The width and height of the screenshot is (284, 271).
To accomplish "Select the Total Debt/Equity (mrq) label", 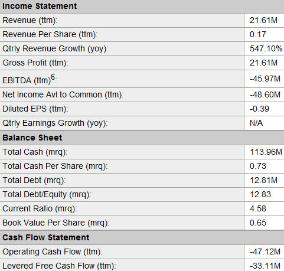I will point(47,194).
